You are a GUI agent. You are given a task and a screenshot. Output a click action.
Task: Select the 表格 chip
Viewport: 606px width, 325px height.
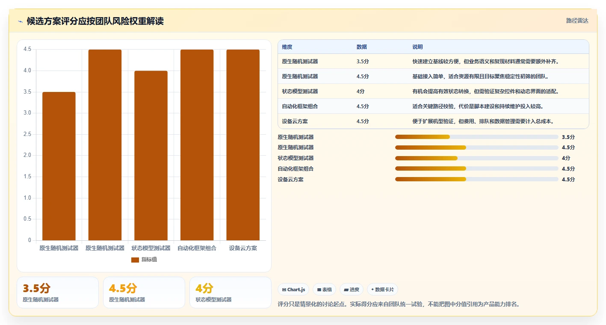pos(324,290)
